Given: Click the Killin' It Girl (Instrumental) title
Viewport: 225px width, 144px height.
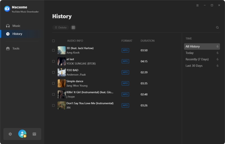Looking at the screenshot, I should pyautogui.click(x=90, y=92).
